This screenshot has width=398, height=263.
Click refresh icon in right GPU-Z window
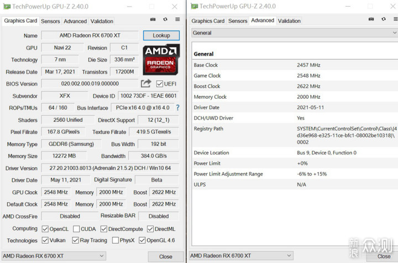click(x=384, y=19)
